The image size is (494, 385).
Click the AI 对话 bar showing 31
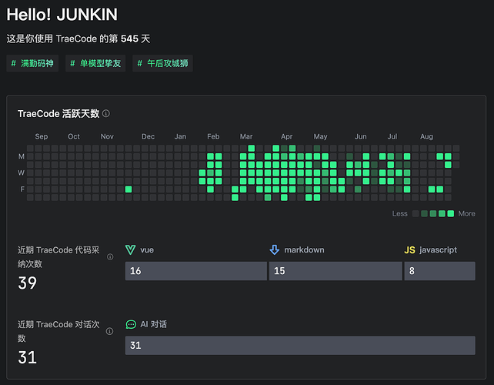tap(300, 345)
